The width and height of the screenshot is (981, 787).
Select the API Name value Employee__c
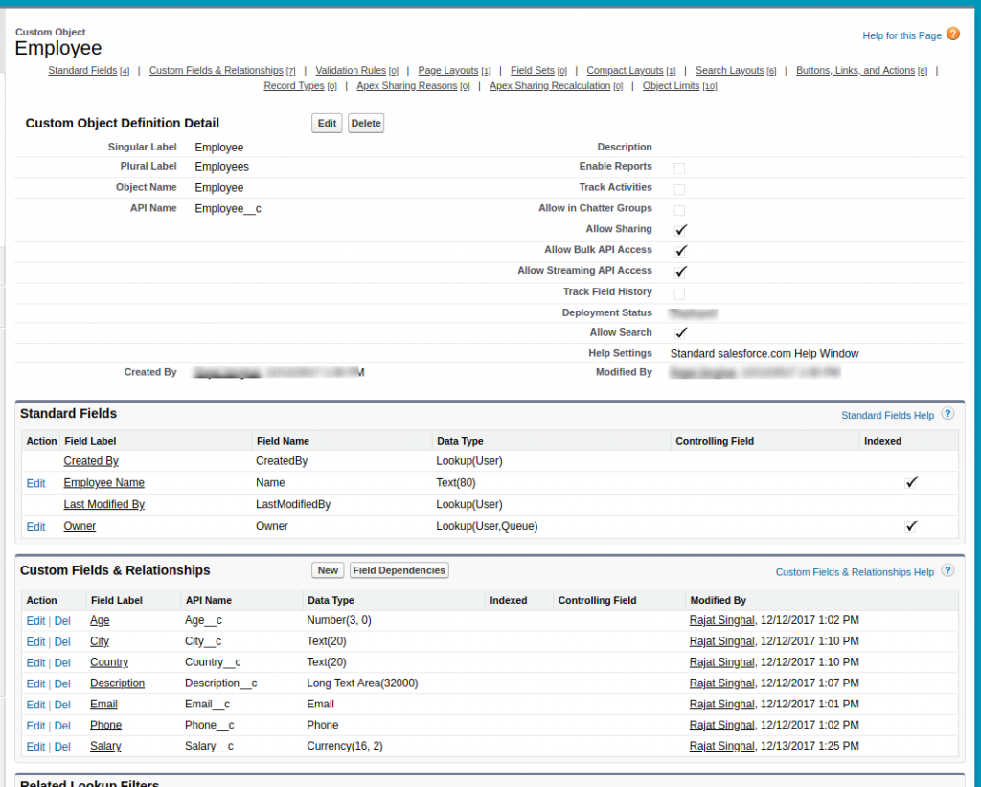coord(228,208)
